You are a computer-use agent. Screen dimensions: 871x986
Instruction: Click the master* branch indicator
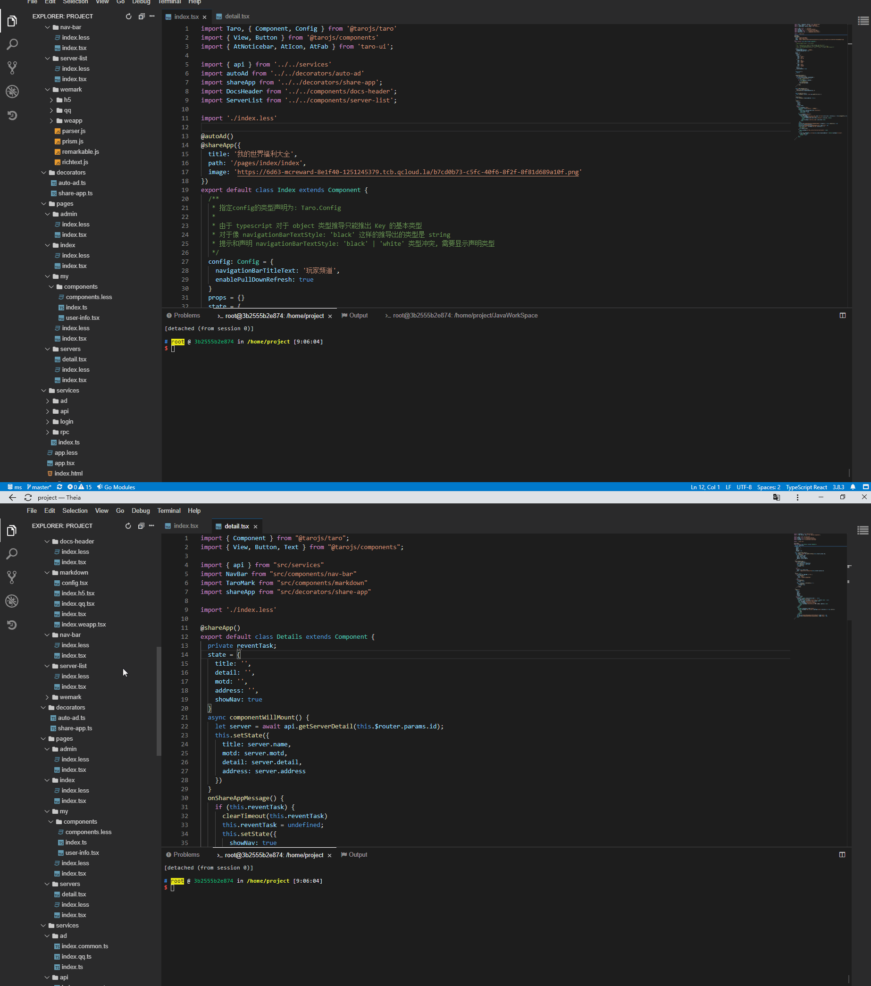click(x=39, y=487)
